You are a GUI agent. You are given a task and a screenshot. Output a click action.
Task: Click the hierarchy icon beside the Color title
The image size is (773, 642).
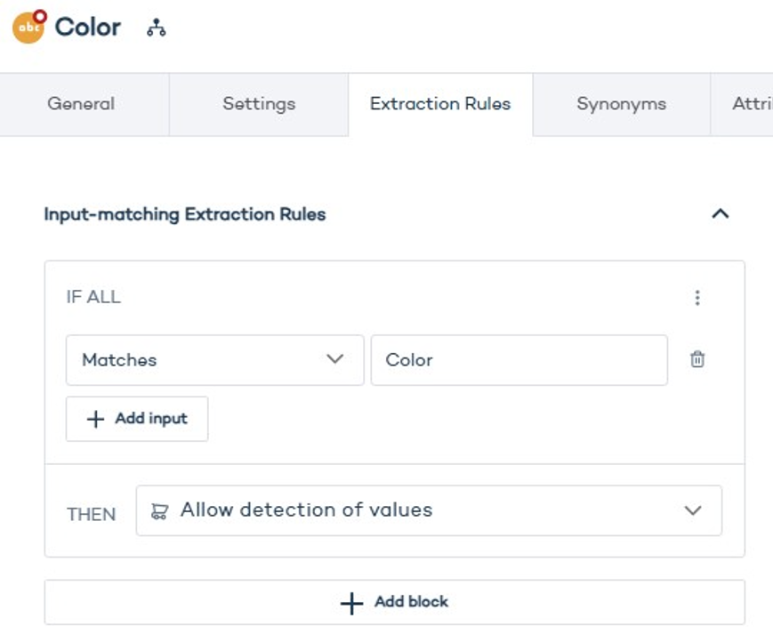[157, 28]
